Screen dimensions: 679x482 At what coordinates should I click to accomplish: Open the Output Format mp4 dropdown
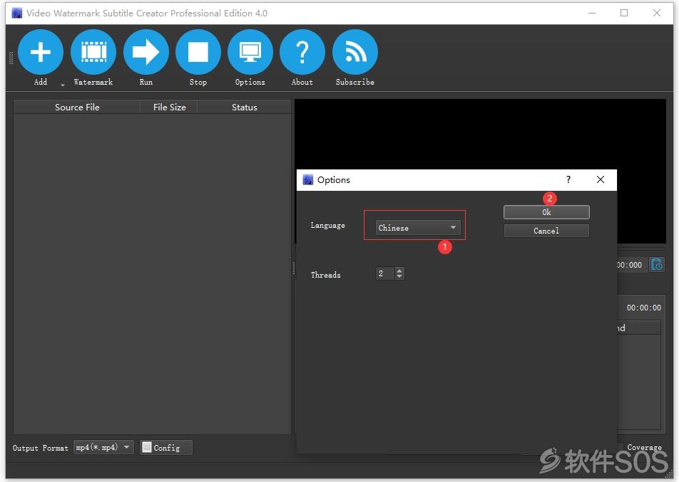tap(103, 447)
